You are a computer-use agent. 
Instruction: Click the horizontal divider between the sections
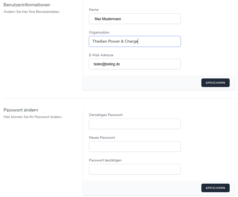tap(119, 98)
